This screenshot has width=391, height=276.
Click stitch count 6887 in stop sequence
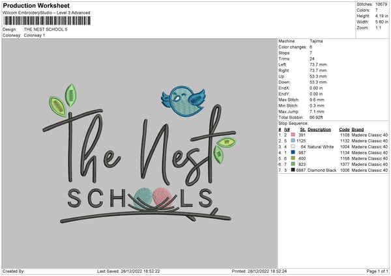[x=300, y=170]
